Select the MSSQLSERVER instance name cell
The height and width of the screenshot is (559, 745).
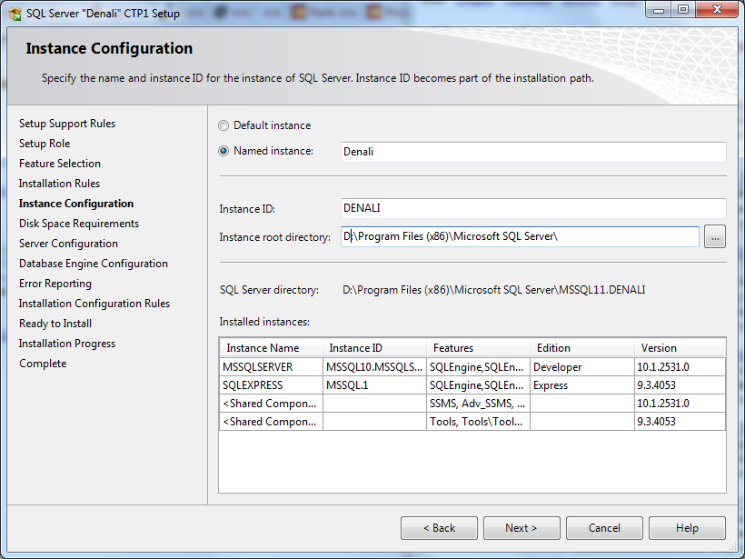tap(272, 367)
